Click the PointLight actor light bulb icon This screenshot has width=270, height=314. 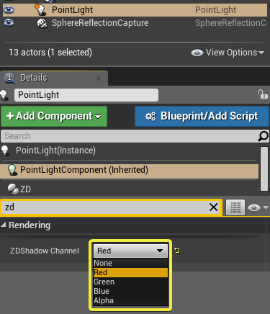(40, 10)
